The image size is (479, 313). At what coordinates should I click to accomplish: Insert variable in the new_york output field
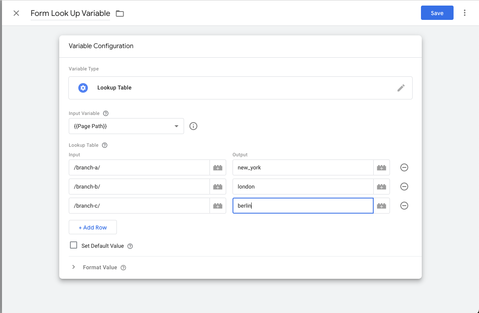pos(381,168)
